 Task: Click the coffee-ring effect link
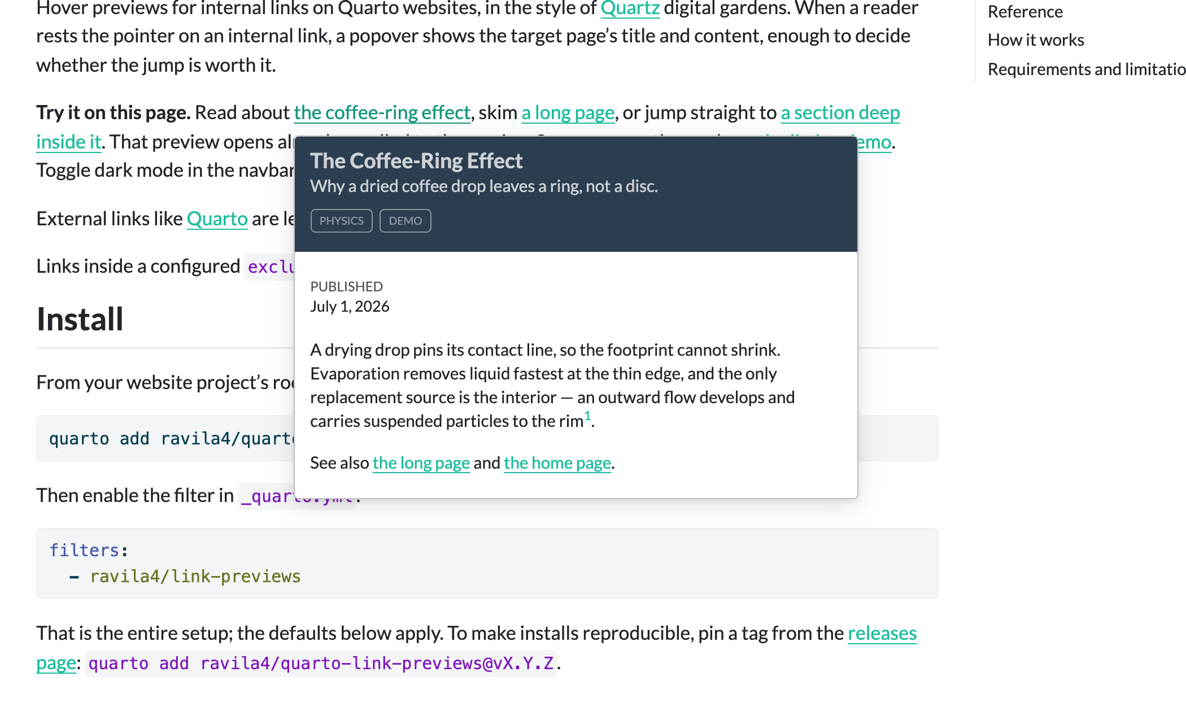pos(382,112)
